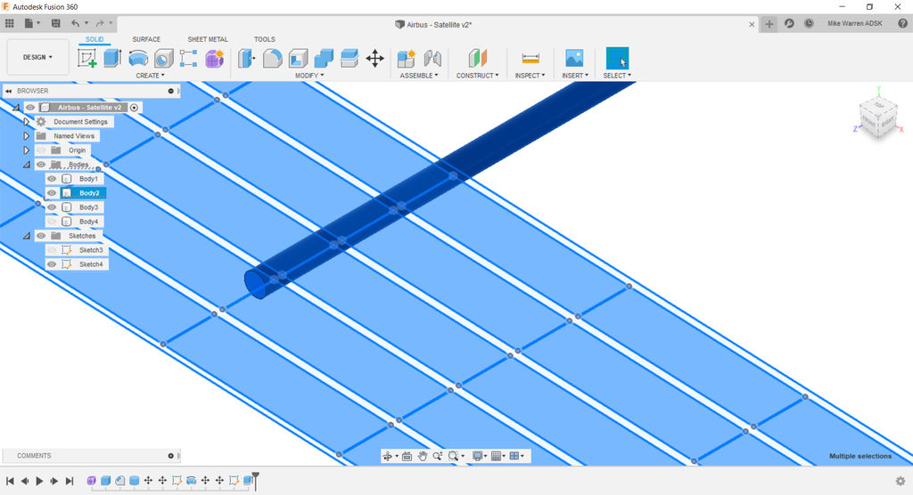Viewport: 913px width, 495px height.
Task: Play the timeline
Action: 39,481
